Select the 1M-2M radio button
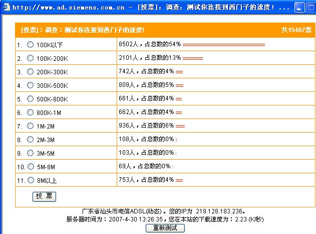This screenshot has height=234, width=316. tap(30, 126)
